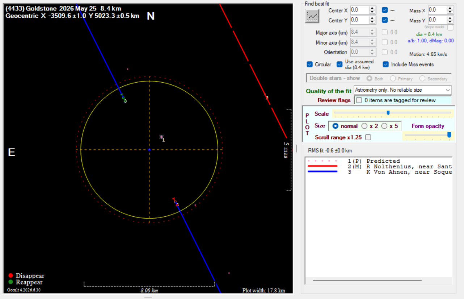Click the predicted center star marker labeled 1
Screen dimensions: 464x299
click(161, 137)
